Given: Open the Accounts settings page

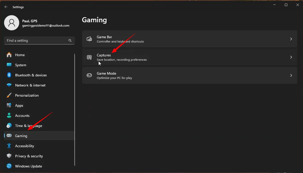Looking at the screenshot, I should pos(22,116).
